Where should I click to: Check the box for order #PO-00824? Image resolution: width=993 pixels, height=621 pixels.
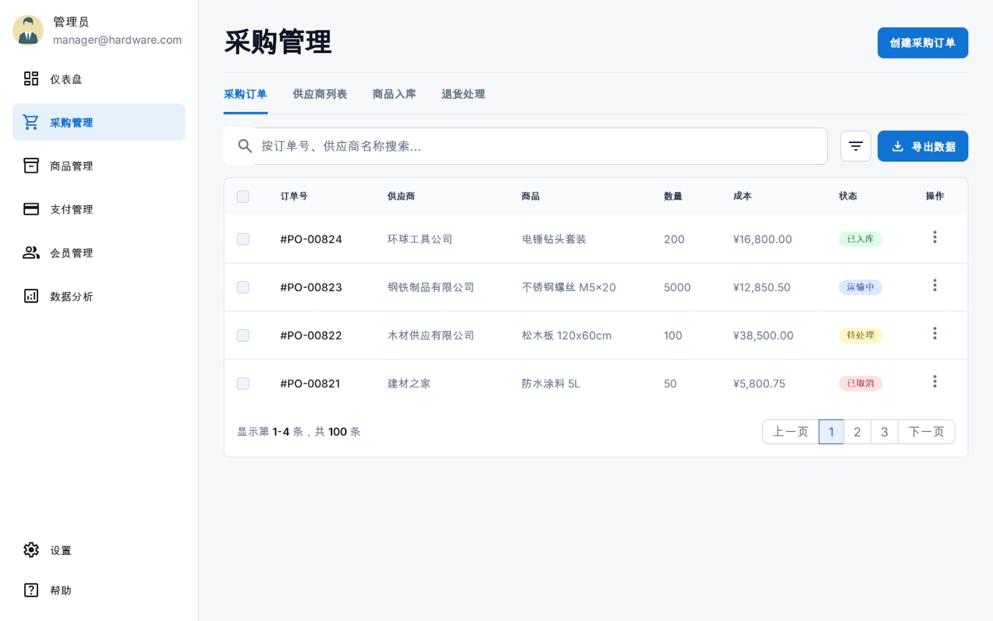[x=243, y=239]
